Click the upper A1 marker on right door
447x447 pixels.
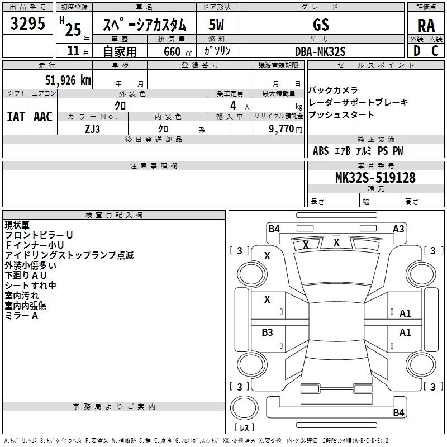pos(405,313)
